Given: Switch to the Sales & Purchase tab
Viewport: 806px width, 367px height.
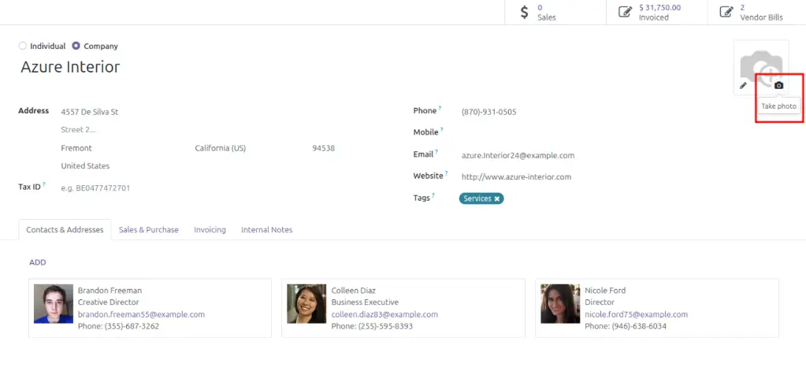Looking at the screenshot, I should point(148,230).
